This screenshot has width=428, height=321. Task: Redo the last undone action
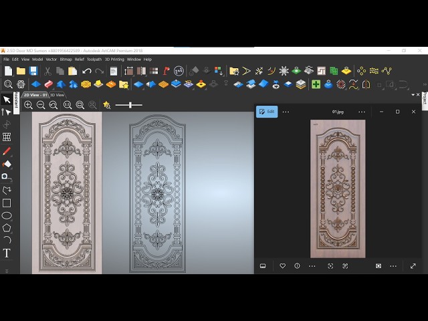100,72
